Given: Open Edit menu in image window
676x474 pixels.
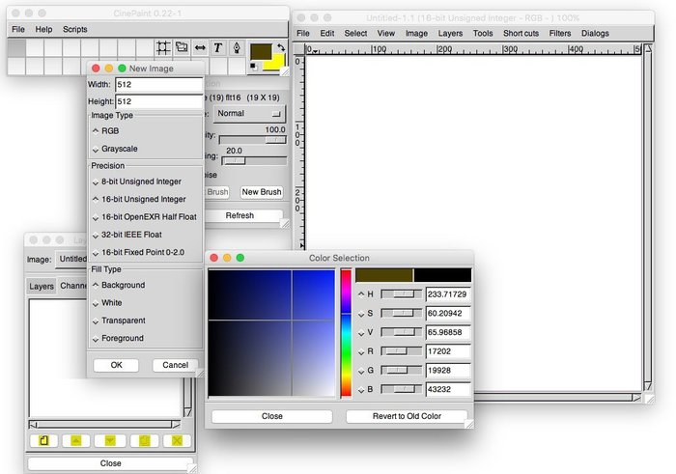Looking at the screenshot, I should point(326,33).
